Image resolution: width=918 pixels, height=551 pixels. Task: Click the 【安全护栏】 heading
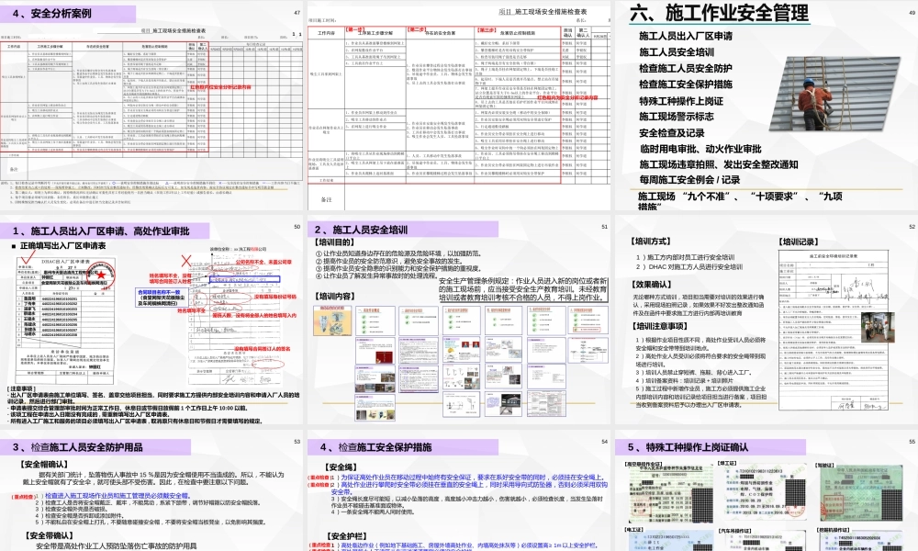click(348, 535)
